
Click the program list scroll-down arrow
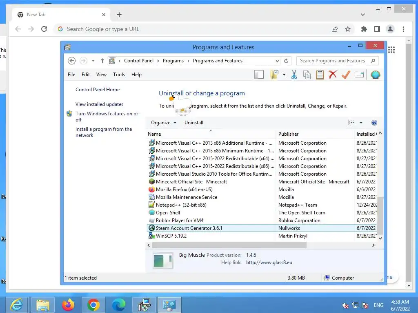(x=380, y=238)
